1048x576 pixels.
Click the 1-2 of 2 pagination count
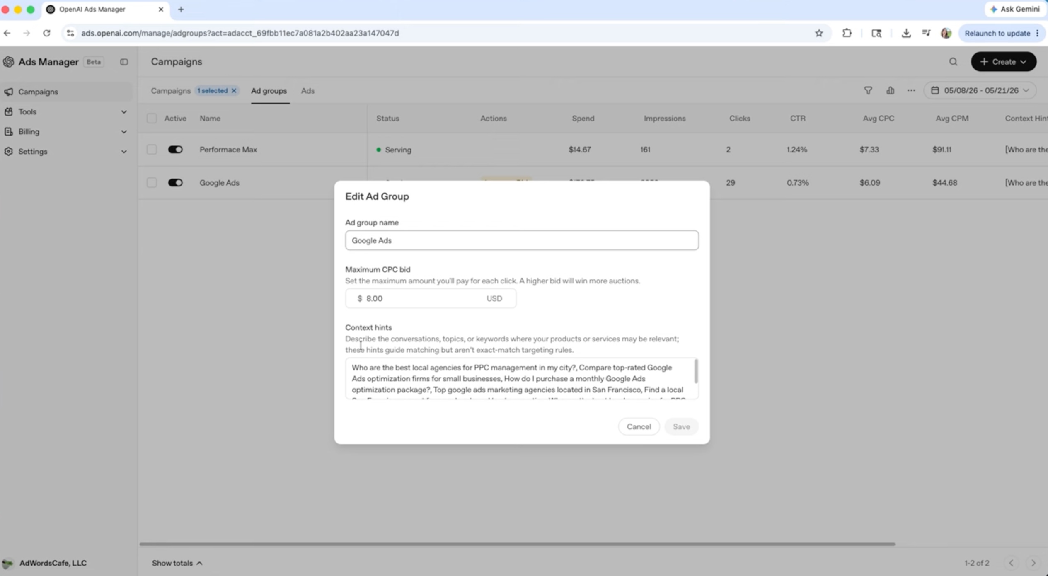click(x=977, y=563)
